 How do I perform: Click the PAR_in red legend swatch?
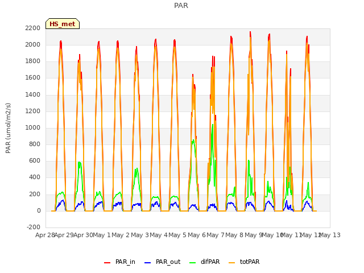(107, 263)
